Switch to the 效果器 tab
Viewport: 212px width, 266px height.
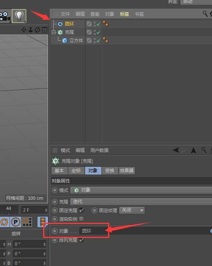pos(127,170)
